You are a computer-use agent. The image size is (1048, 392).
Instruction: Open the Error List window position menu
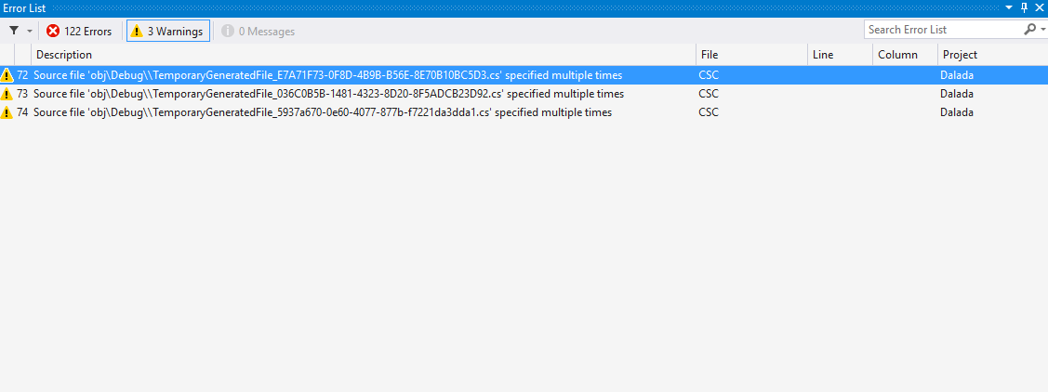click(1009, 8)
